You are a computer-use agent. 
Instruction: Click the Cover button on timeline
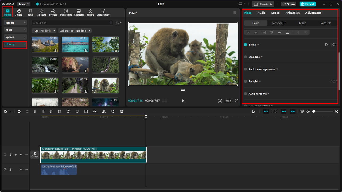pyautogui.click(x=35, y=155)
